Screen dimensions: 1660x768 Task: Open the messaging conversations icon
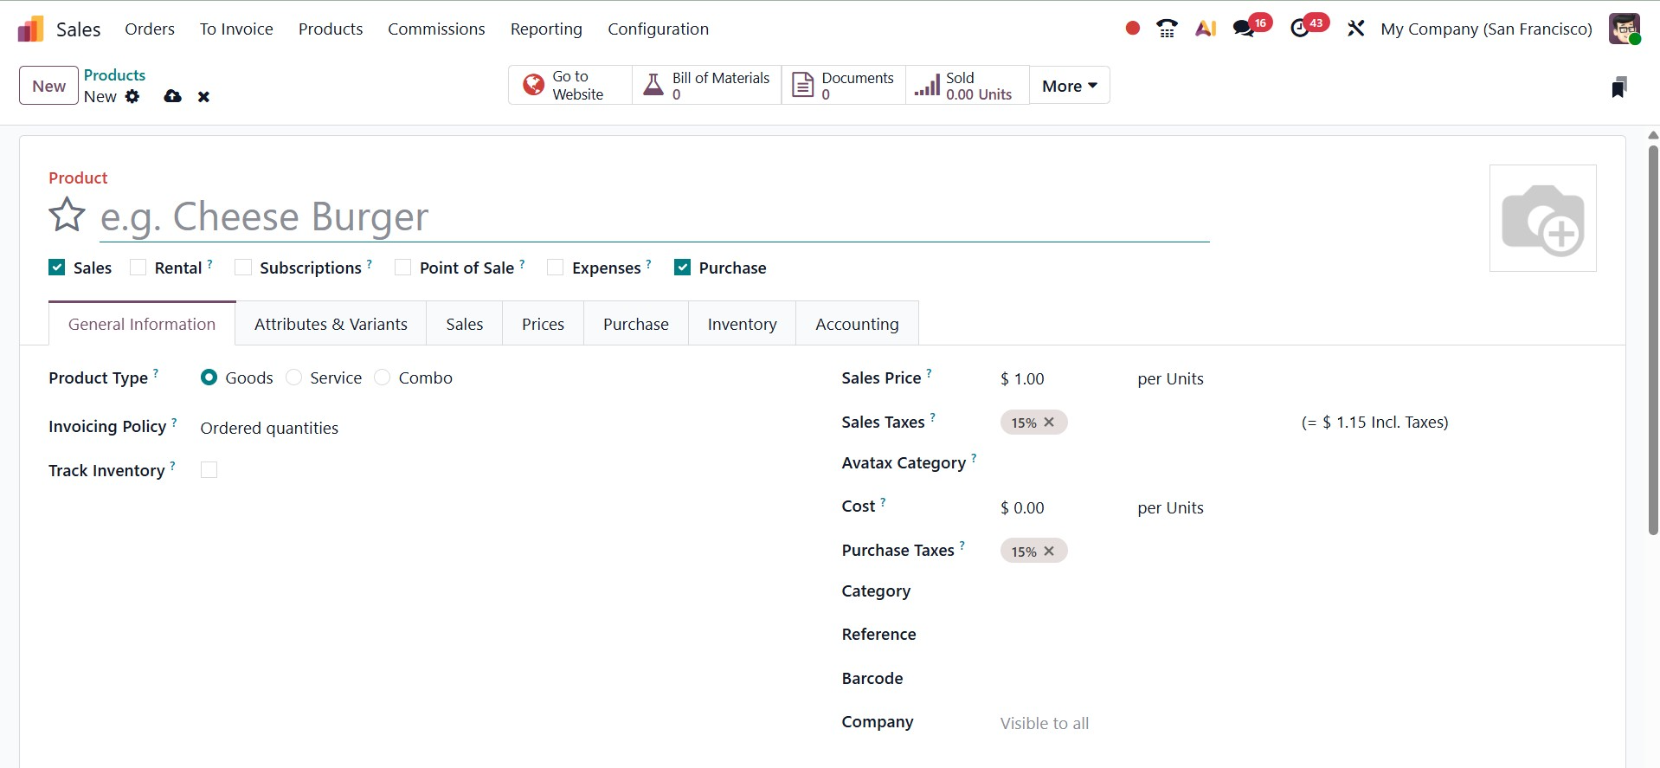point(1244,29)
